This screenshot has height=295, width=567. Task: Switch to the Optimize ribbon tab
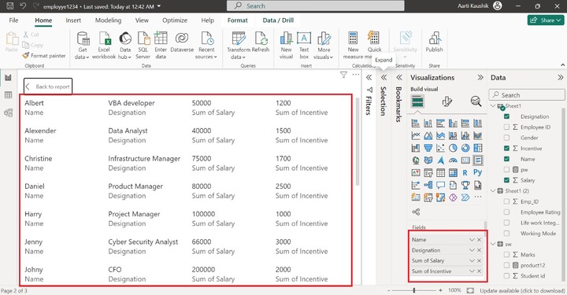[x=175, y=20]
